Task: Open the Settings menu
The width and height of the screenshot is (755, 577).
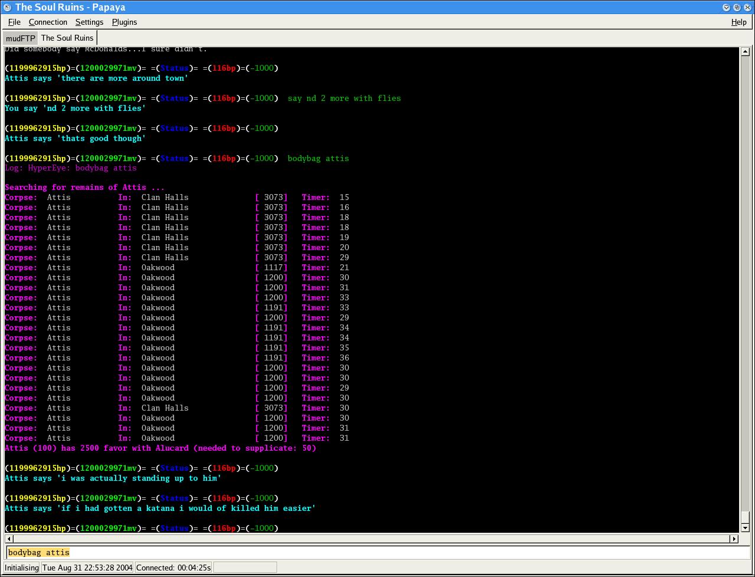Action: pos(89,22)
